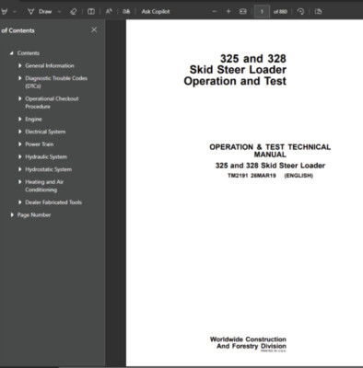Expand the Operational Checkout Procedure arrow

click(x=19, y=98)
